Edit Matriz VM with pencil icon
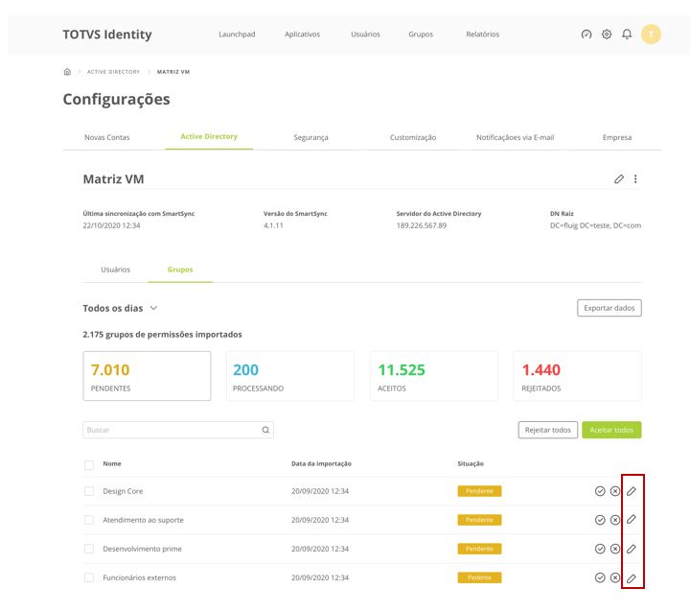This screenshot has width=690, height=612. pos(619,179)
